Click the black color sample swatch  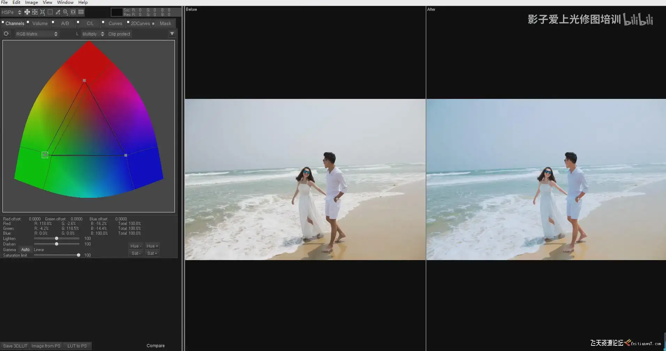[x=116, y=12]
